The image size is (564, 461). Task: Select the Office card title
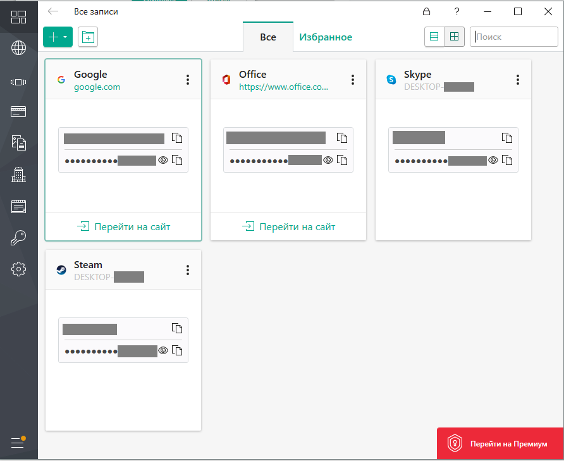click(253, 74)
